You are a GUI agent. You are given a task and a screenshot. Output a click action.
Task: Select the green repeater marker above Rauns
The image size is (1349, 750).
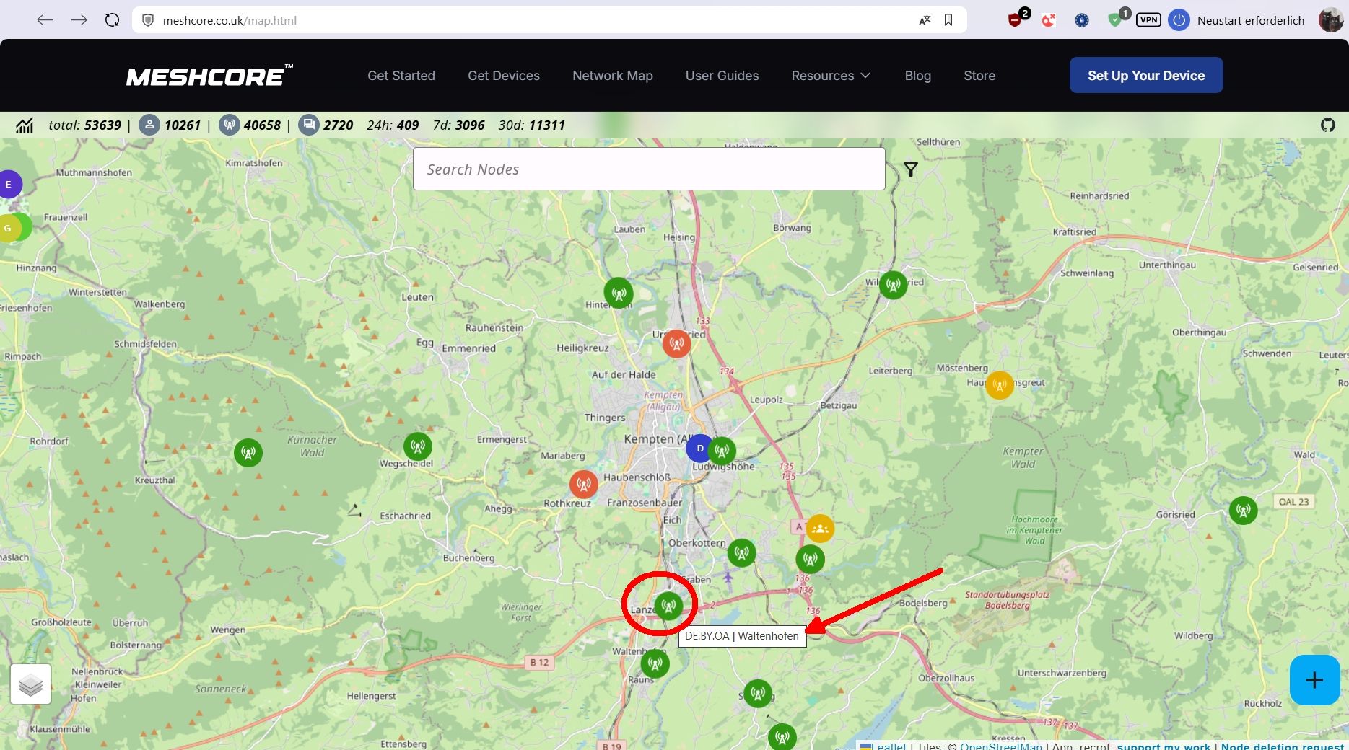click(655, 663)
